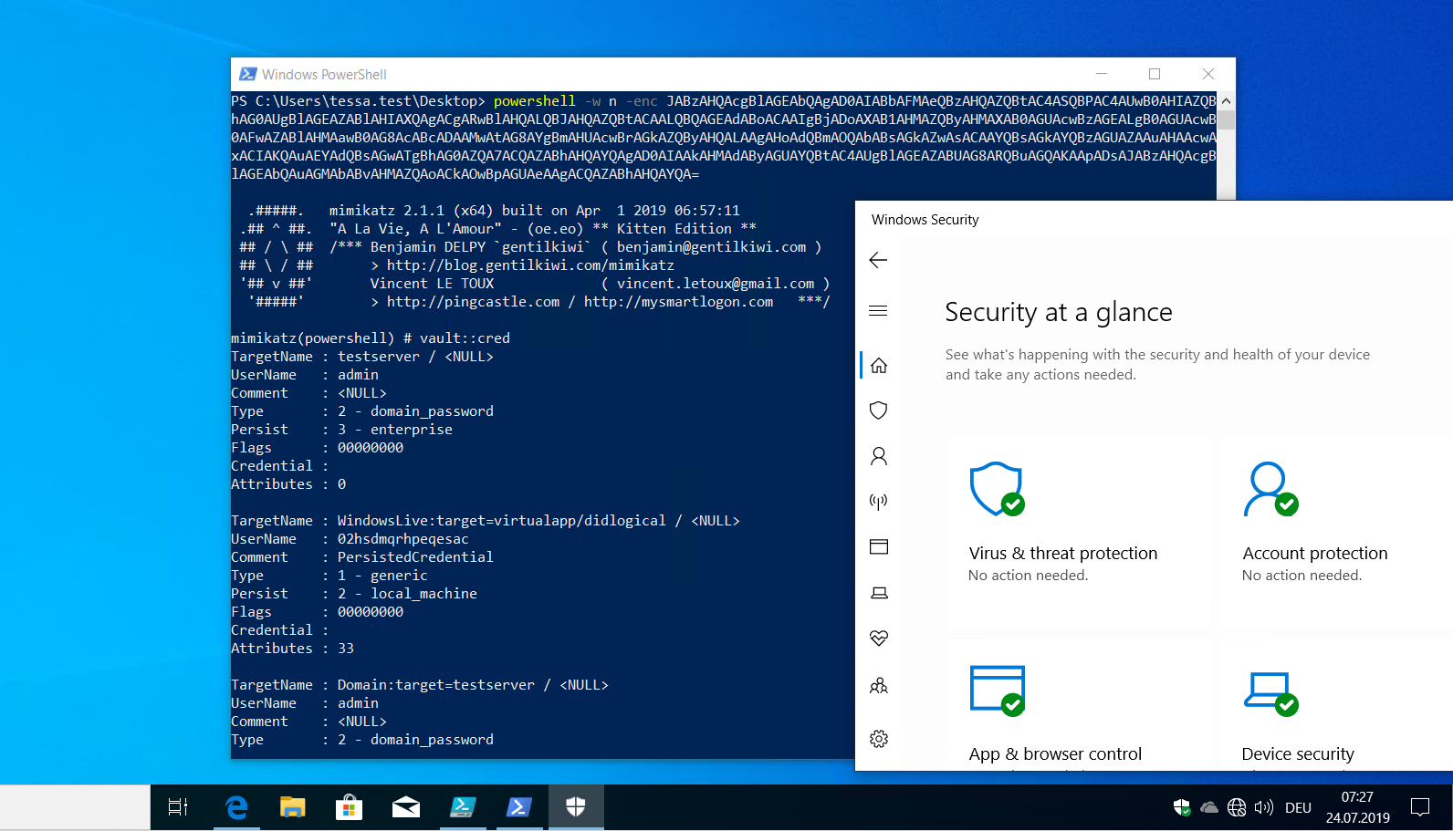Screen dimensions: 1453x831
Task: Open the Action Center notification icon
Action: [x=1420, y=807]
